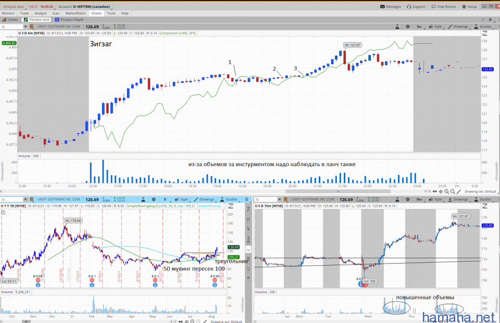Open the Help menu tab
The width and height of the screenshot is (500, 323).
[124, 14]
